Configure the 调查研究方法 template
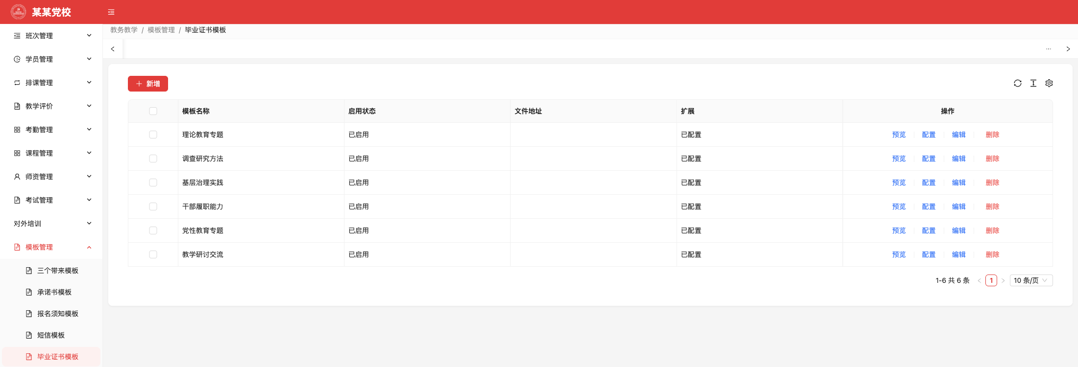Screen dimensions: 1078x367 929,159
